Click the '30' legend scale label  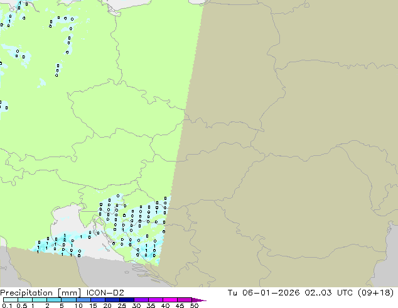coord(136,305)
